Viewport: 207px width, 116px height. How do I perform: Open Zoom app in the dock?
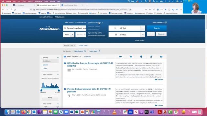[66, 112]
